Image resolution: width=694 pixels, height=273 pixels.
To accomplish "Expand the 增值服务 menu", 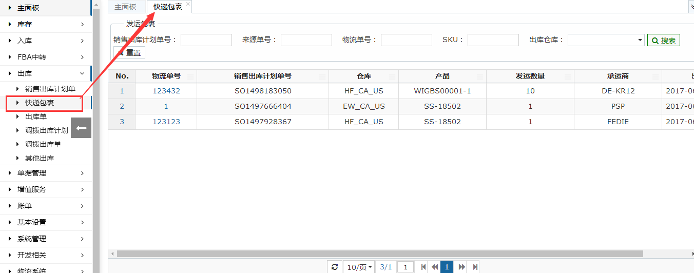I will pos(46,189).
